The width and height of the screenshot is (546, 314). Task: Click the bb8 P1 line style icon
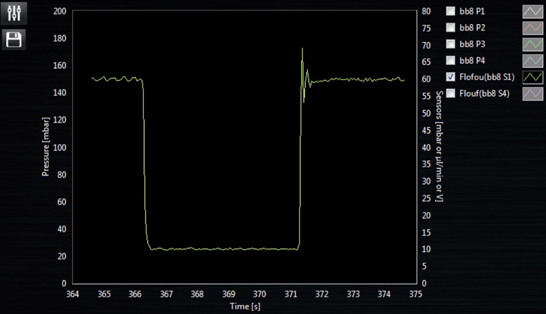point(531,11)
